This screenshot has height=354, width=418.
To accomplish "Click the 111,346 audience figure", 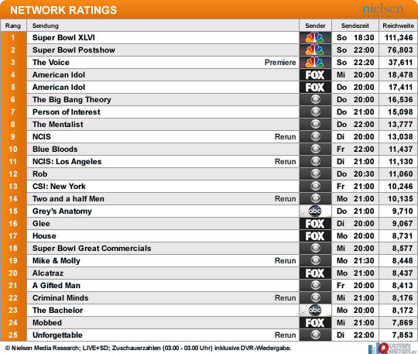I will click(399, 38).
